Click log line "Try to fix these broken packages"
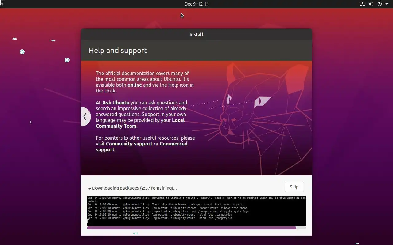The height and width of the screenshot is (245, 393). pos(165,205)
